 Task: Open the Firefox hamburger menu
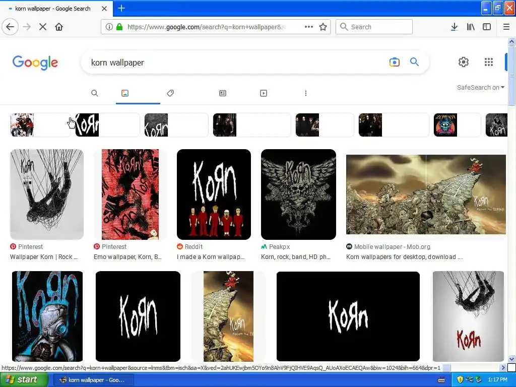point(506,27)
